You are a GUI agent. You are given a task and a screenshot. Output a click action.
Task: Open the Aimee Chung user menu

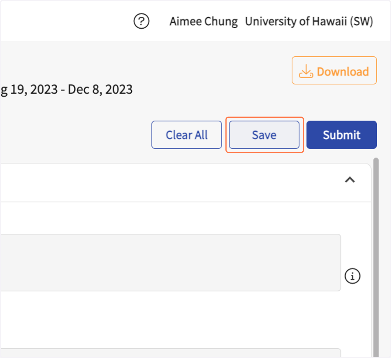[x=203, y=21]
